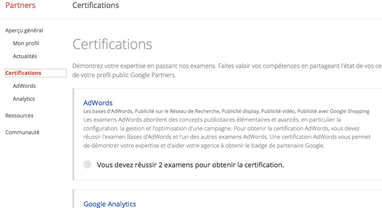Click the large grey Certifications heading

coord(112,44)
